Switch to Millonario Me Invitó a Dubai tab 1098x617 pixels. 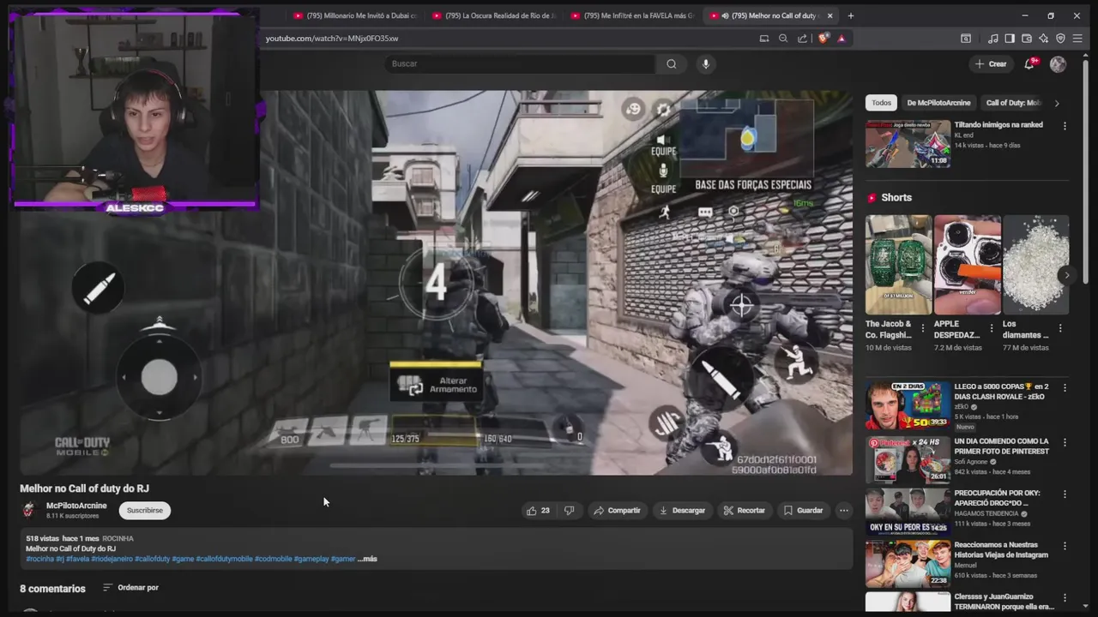[x=355, y=15]
